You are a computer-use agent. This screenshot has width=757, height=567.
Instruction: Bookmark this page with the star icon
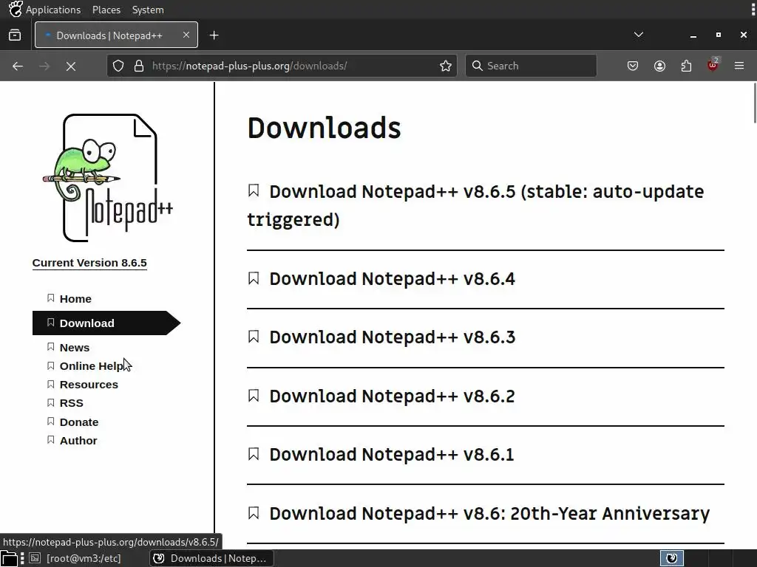[446, 66]
